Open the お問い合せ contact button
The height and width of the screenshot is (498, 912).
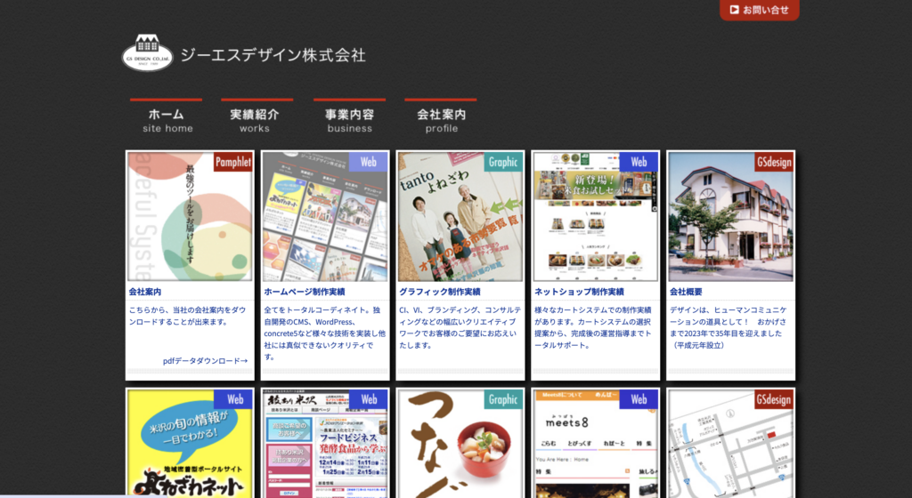click(759, 10)
